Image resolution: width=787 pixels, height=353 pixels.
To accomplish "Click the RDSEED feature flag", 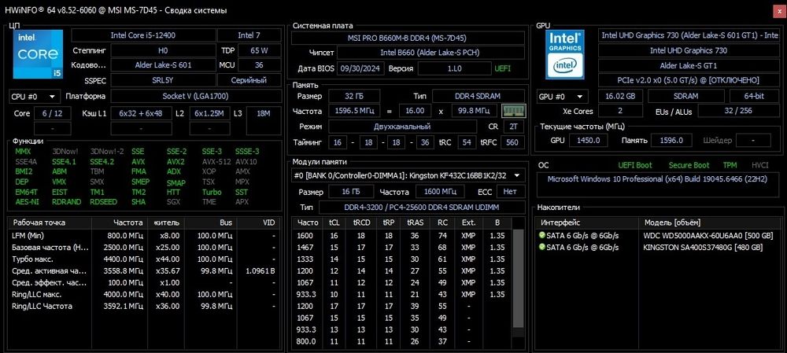I will tap(103, 202).
